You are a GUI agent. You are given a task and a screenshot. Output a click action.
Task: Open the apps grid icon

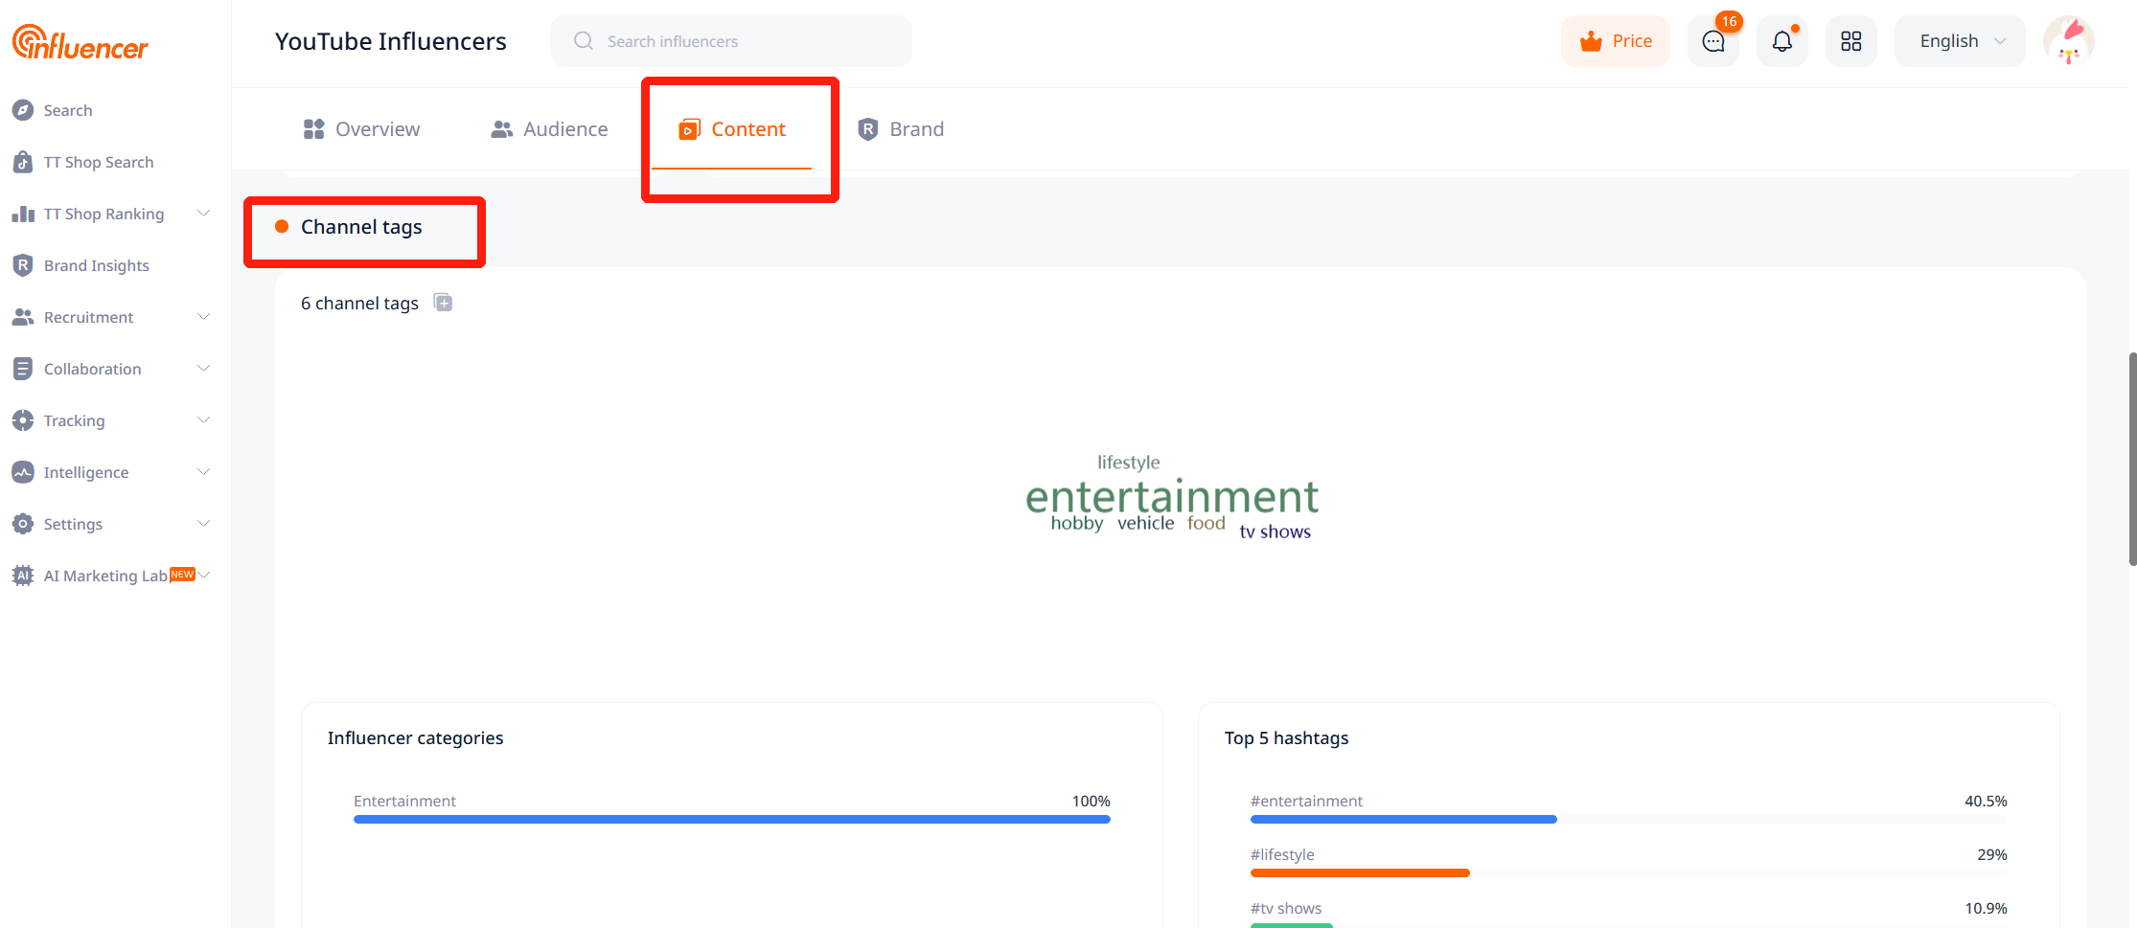(1850, 41)
